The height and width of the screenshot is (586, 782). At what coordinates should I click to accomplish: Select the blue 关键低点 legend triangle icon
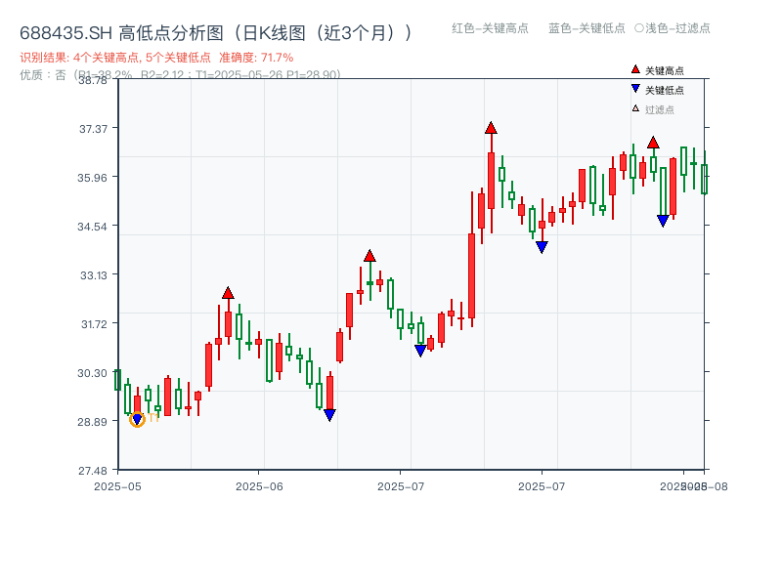(634, 88)
